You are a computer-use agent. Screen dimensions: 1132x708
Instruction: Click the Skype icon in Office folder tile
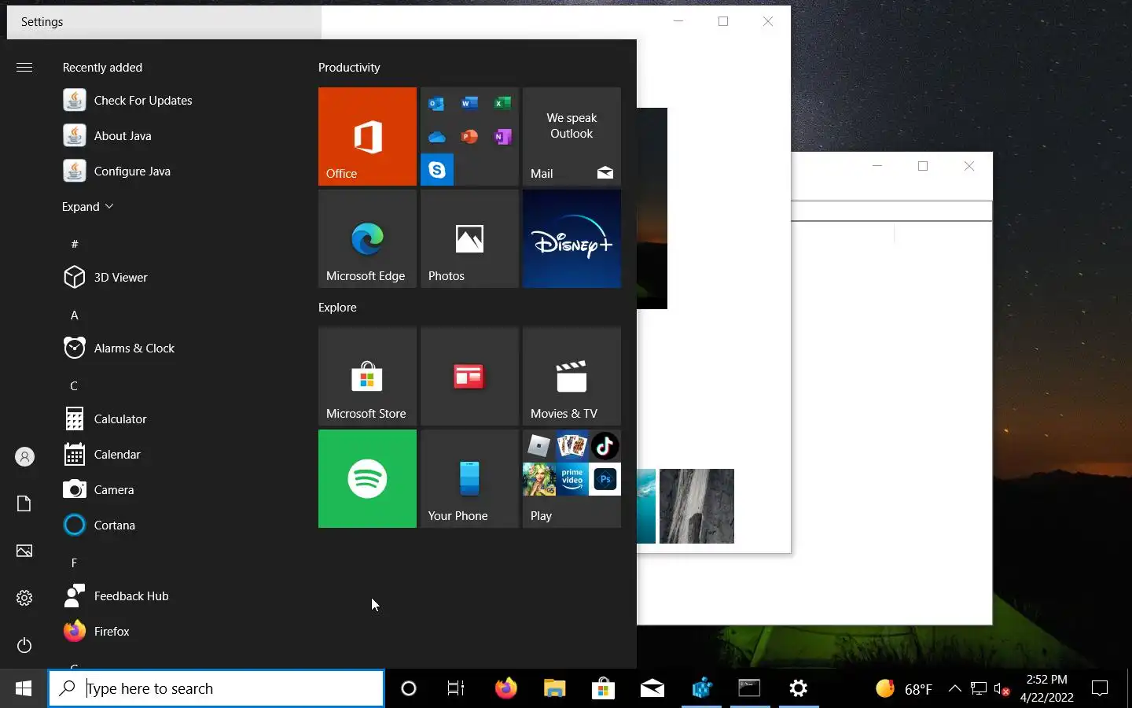[437, 170]
